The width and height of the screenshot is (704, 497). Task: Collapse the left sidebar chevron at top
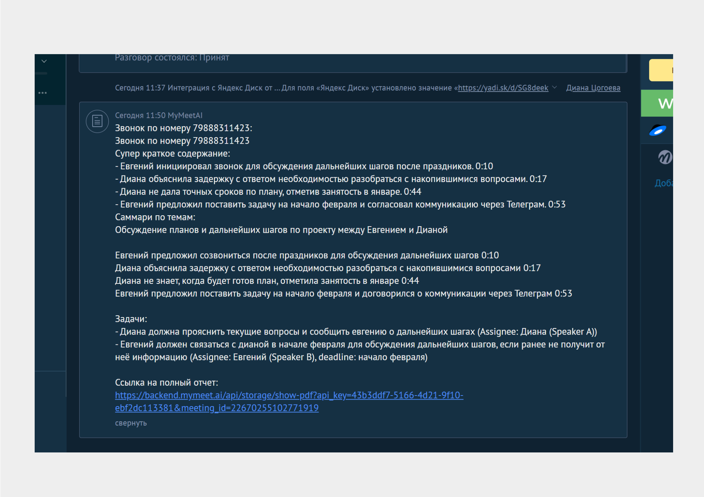pyautogui.click(x=44, y=61)
